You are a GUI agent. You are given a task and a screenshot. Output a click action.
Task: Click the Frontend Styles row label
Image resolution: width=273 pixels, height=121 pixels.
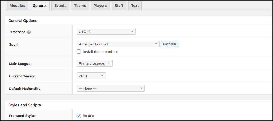coord(22,116)
